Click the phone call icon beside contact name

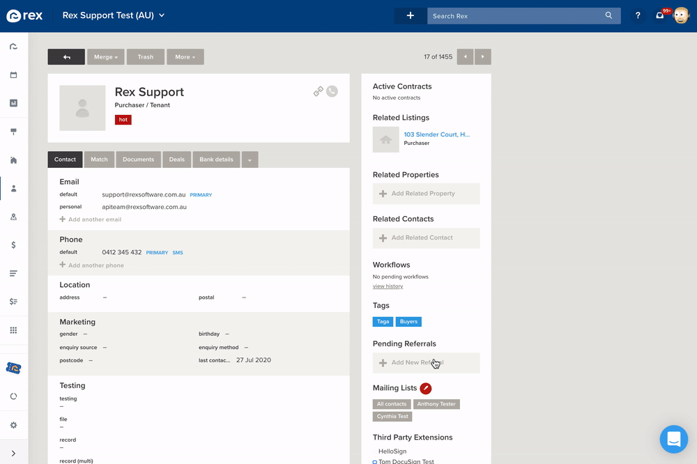(x=332, y=91)
